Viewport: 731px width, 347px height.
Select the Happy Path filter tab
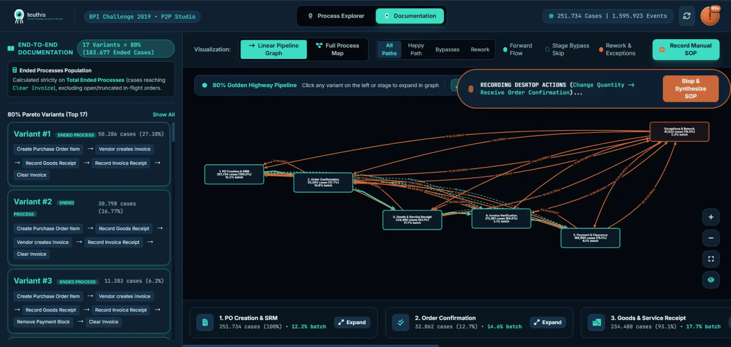coord(416,49)
